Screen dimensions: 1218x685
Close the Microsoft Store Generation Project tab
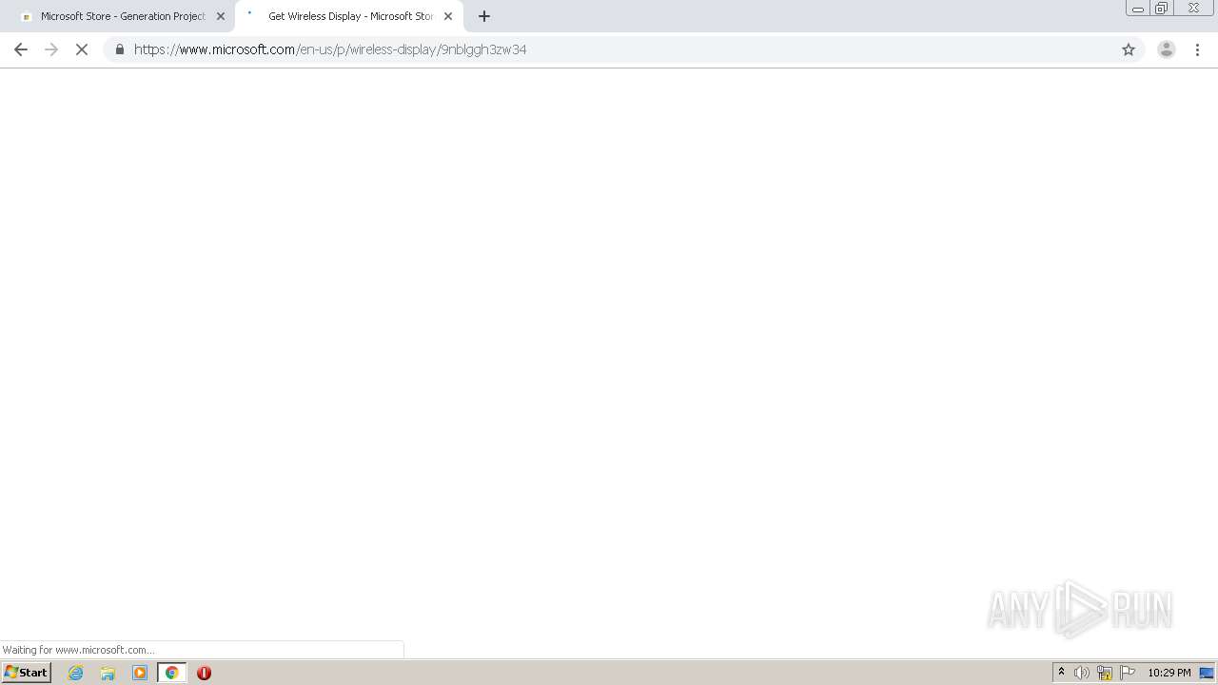[x=221, y=16]
